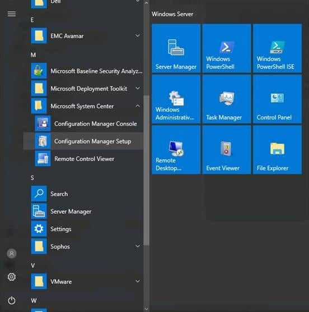Open Search in the app list
Image resolution: width=309 pixels, height=312 pixels.
click(83, 194)
